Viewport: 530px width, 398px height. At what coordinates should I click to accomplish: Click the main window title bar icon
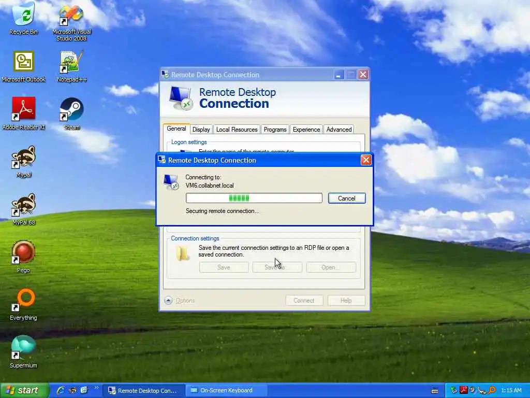(x=165, y=75)
